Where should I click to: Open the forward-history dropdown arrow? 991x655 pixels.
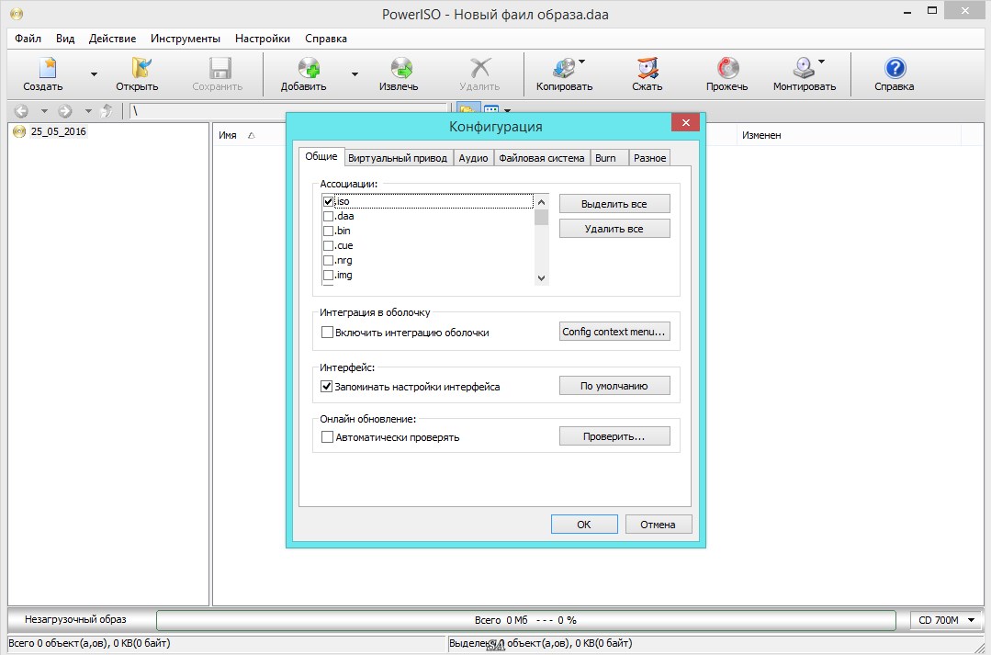88,111
